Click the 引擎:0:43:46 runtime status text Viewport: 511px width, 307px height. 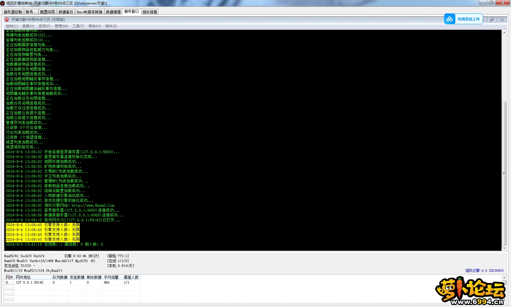(x=82, y=256)
